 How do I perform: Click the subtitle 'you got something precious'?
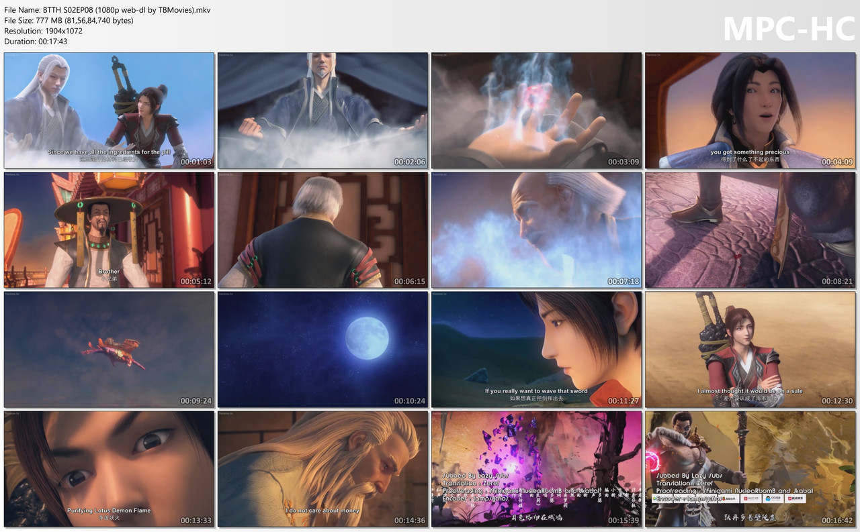point(750,152)
